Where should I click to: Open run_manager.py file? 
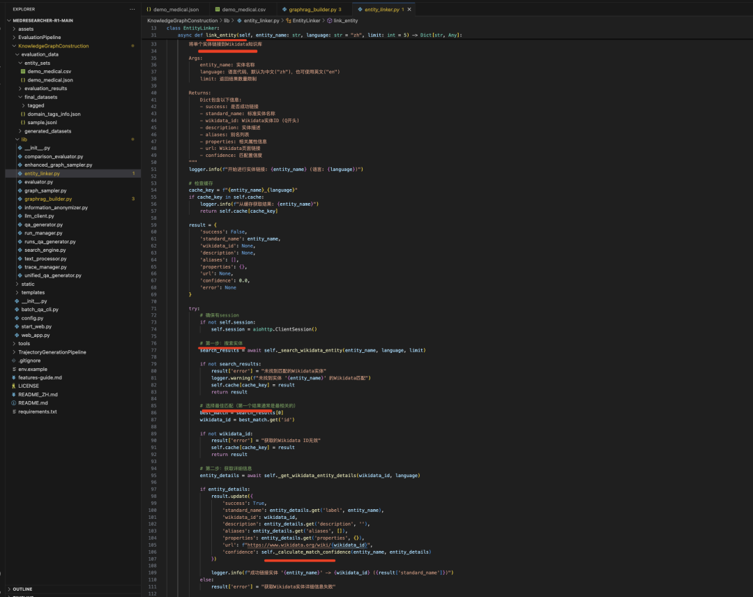(43, 233)
